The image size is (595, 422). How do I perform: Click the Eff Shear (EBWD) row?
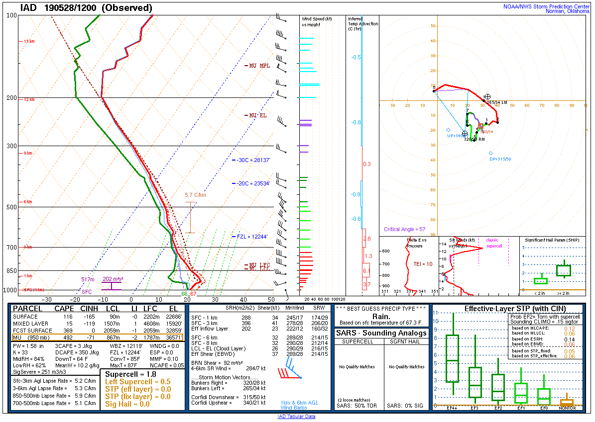click(x=259, y=354)
